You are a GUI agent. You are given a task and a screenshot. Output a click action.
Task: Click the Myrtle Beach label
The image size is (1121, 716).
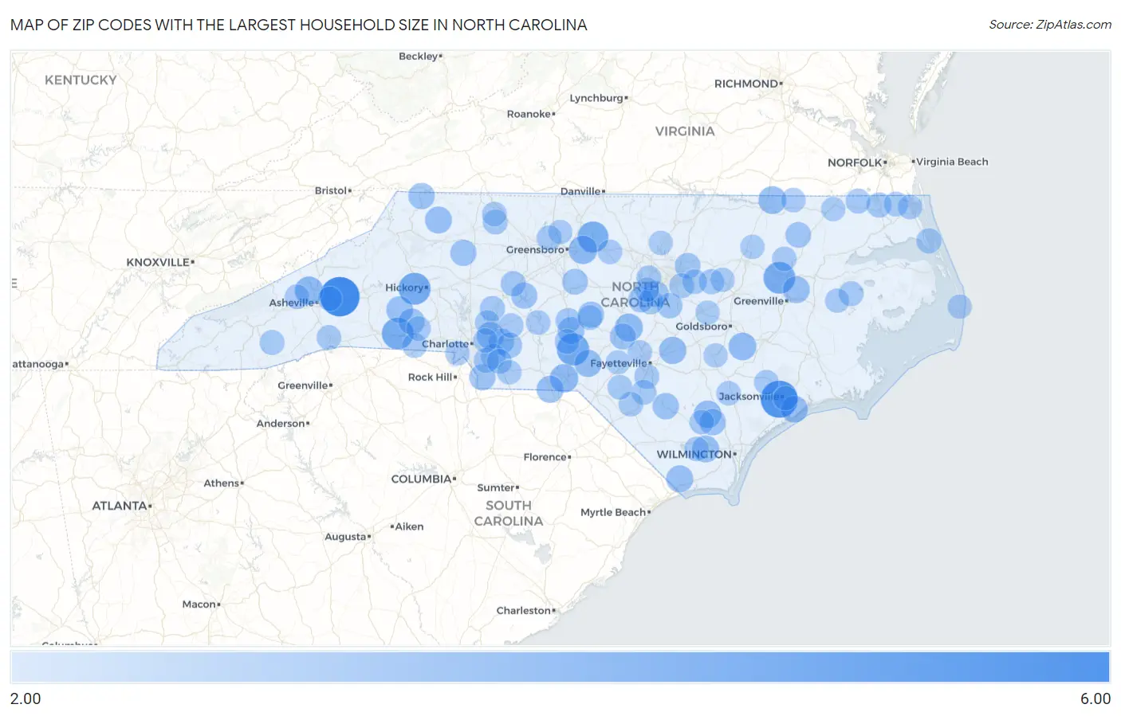click(613, 512)
